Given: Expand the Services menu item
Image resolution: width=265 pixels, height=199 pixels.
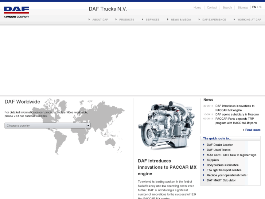Looking at the screenshot, I should click(x=152, y=20).
